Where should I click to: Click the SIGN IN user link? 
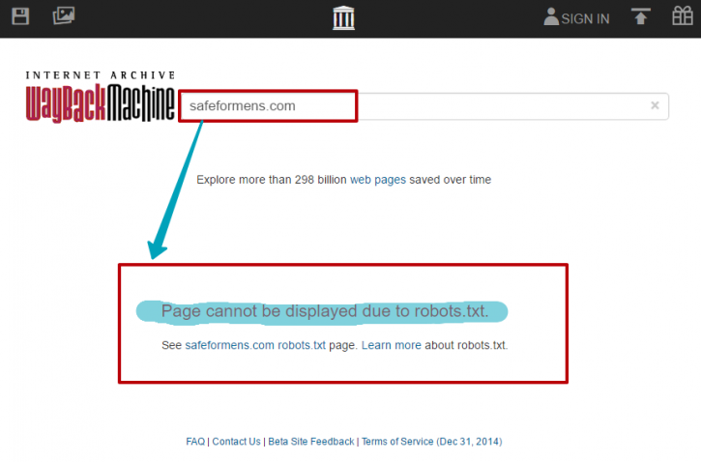point(576,17)
